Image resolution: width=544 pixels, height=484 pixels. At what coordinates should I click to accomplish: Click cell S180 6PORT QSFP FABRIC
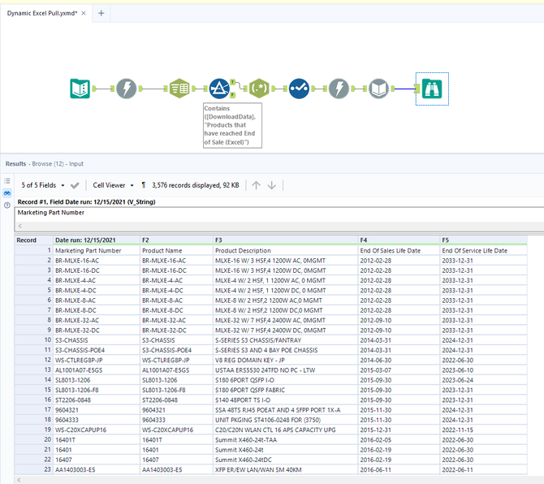285,390
